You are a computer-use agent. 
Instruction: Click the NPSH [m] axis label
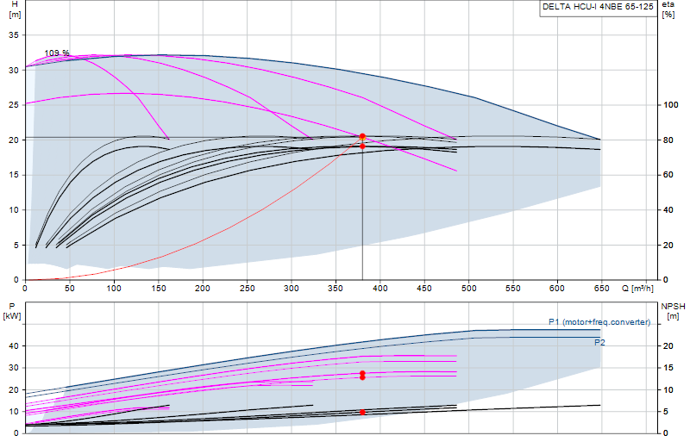tap(673, 311)
